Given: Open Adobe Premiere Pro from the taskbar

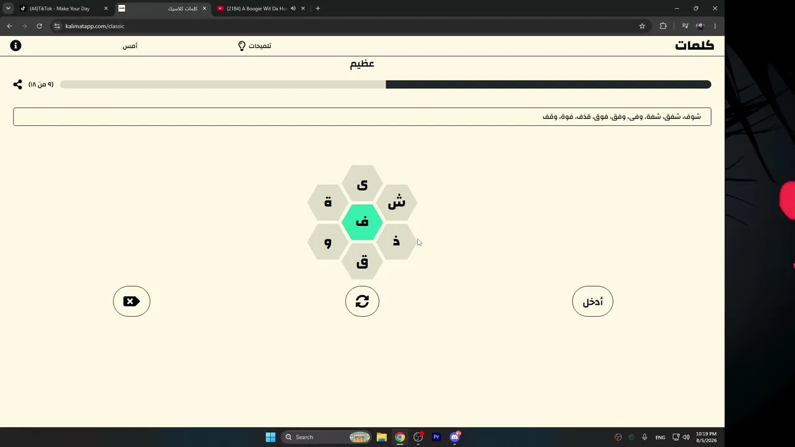Looking at the screenshot, I should [x=436, y=437].
